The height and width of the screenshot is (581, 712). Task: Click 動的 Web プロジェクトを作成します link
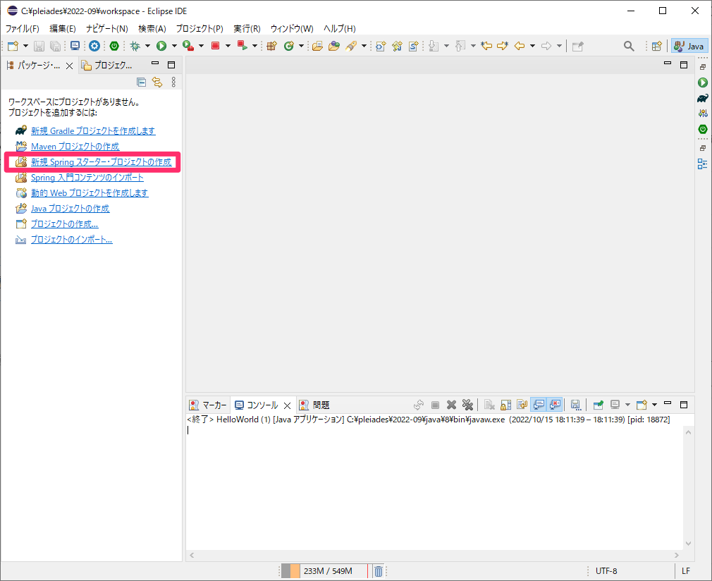click(x=90, y=193)
